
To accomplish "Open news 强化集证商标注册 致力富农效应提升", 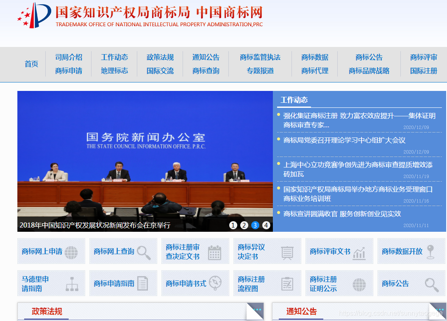I will 359,121.
